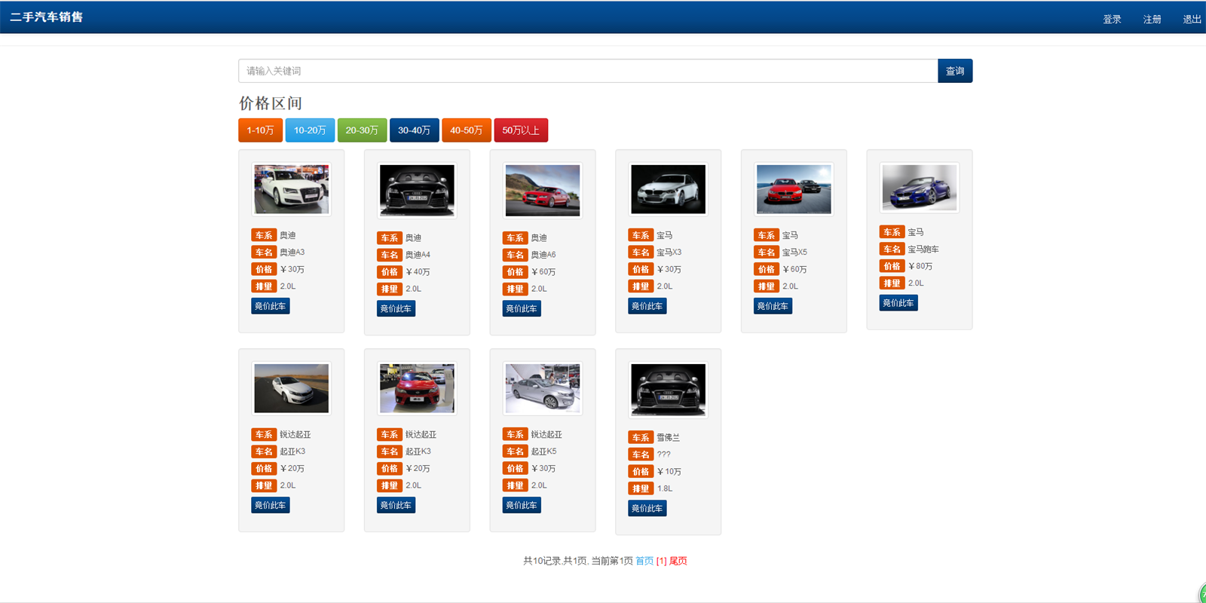Click the 二手汽车销售 site title
The width and height of the screenshot is (1206, 603).
[47, 17]
